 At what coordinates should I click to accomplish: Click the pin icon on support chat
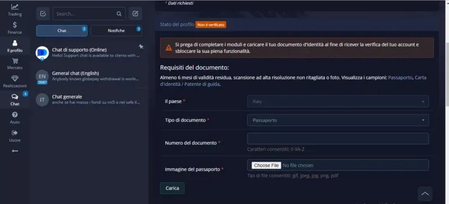click(x=141, y=47)
